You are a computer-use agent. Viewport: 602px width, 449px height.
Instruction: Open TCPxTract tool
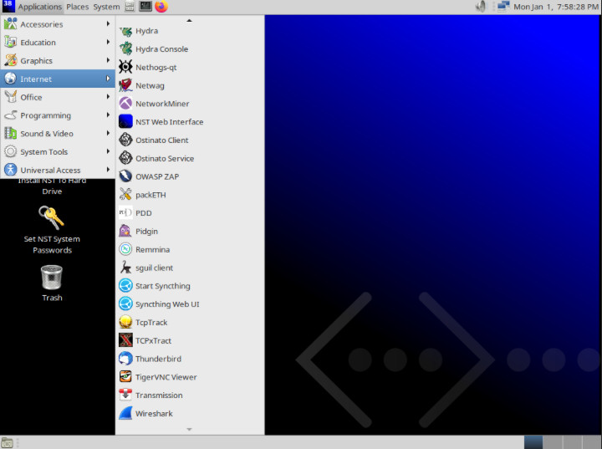(x=190, y=340)
